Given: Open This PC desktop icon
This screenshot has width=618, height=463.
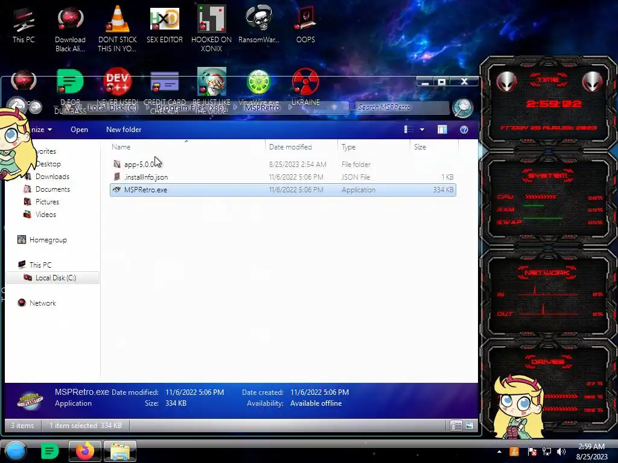Looking at the screenshot, I should pos(24,26).
